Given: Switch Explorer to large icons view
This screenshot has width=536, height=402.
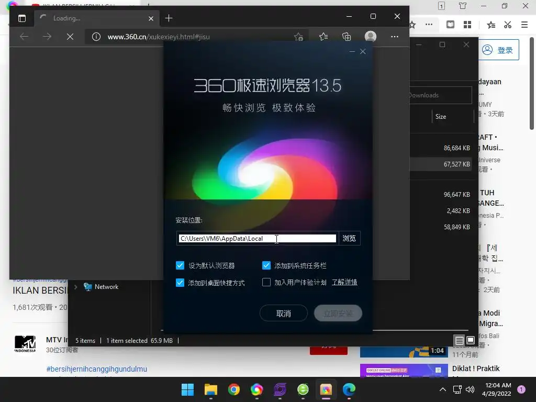Looking at the screenshot, I should pos(471,340).
